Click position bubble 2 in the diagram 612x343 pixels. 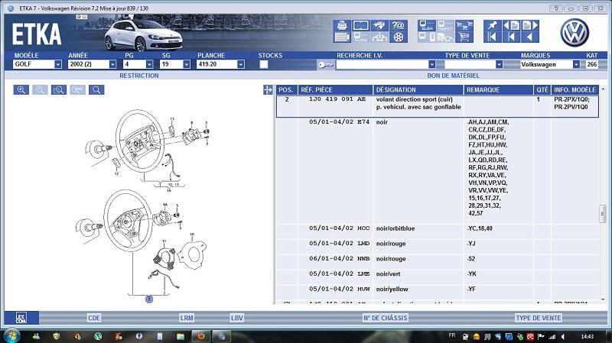coord(148,299)
